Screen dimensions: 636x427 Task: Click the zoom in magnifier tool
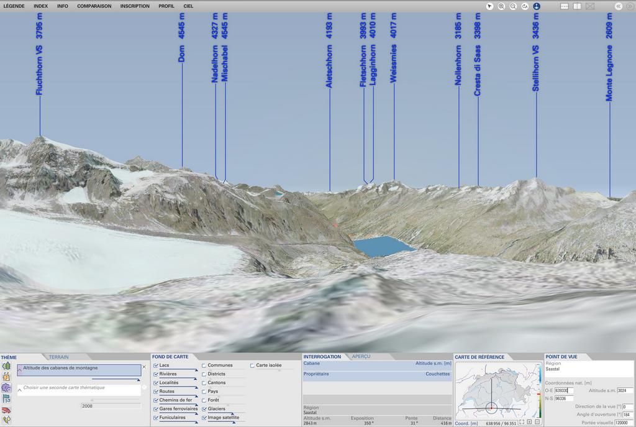(501, 6)
